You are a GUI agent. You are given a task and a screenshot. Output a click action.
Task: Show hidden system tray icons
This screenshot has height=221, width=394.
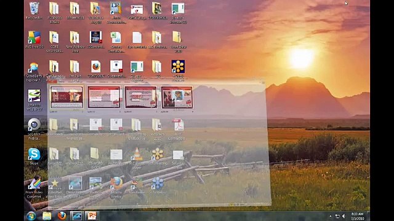(x=331, y=216)
